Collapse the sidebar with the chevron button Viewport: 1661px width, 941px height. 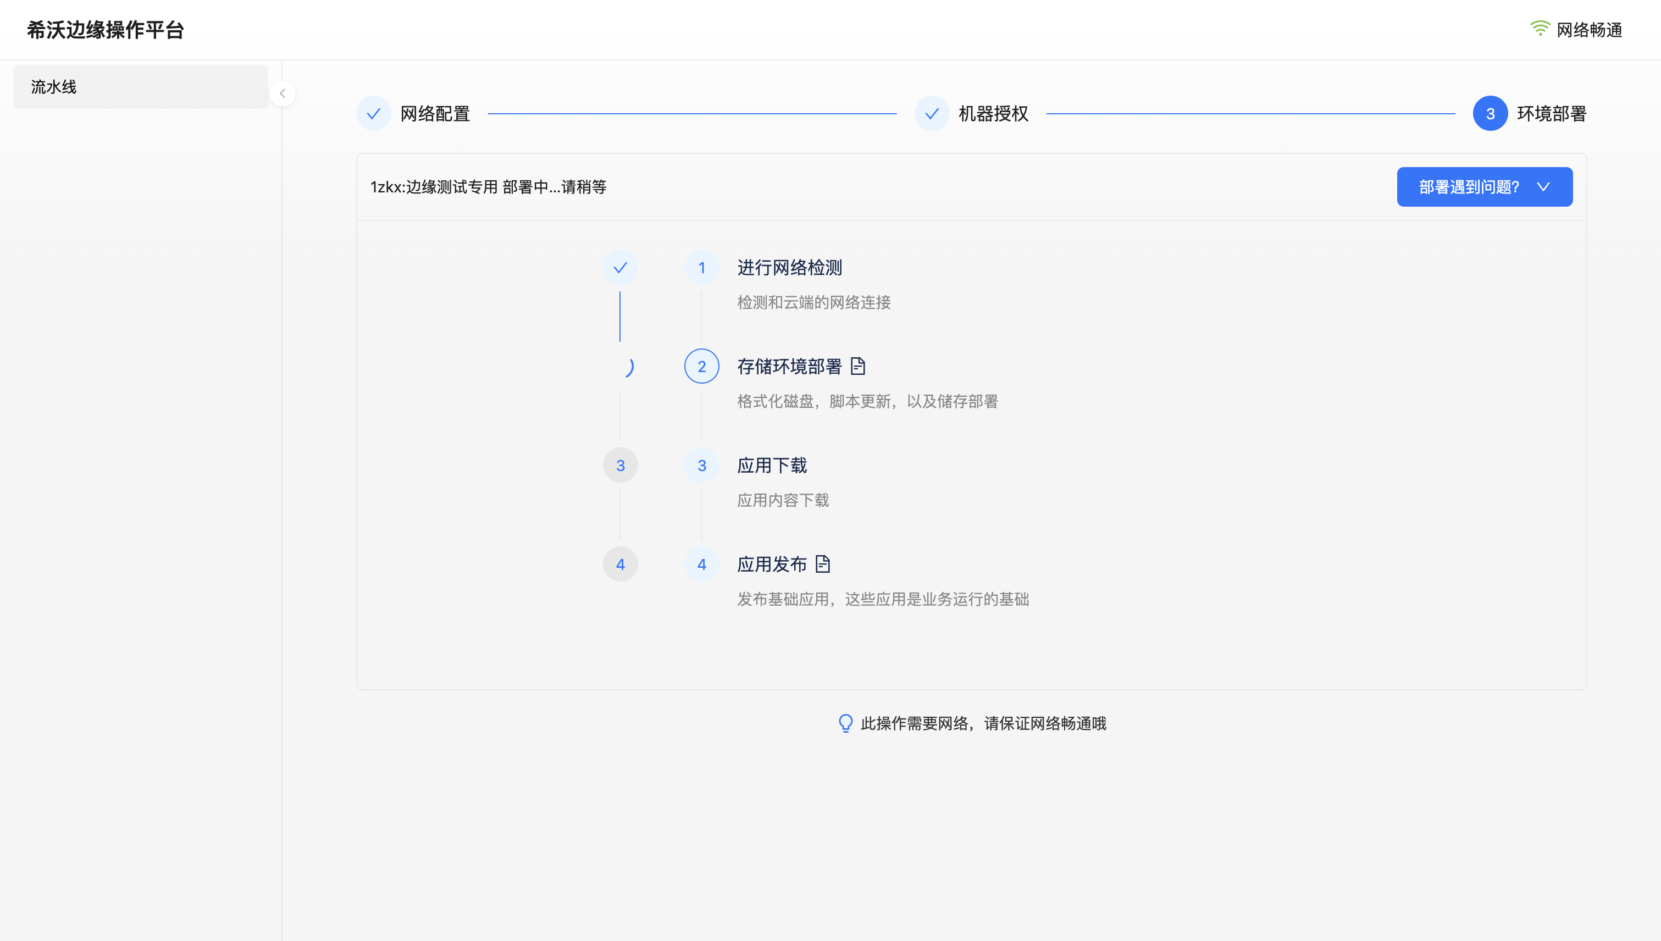(x=283, y=93)
